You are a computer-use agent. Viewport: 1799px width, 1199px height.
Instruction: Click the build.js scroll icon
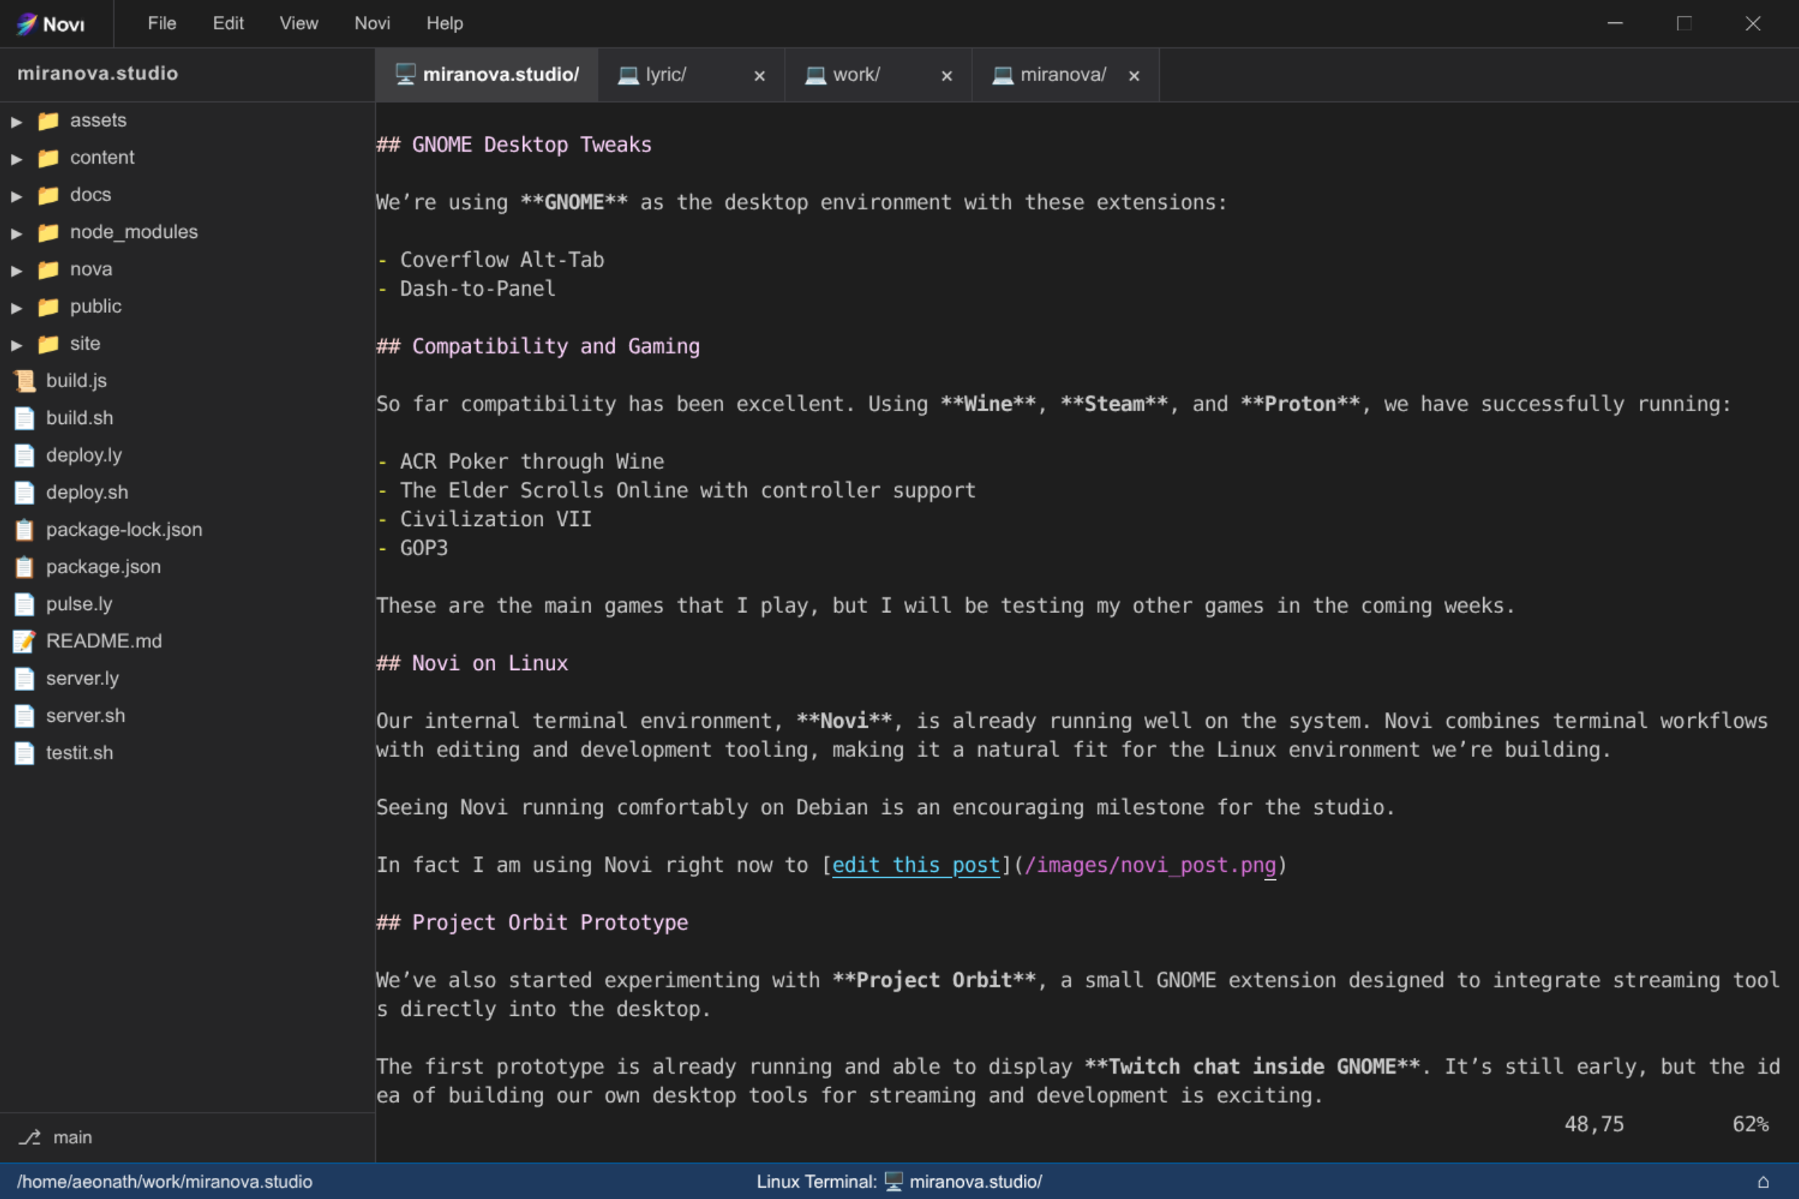coord(24,380)
